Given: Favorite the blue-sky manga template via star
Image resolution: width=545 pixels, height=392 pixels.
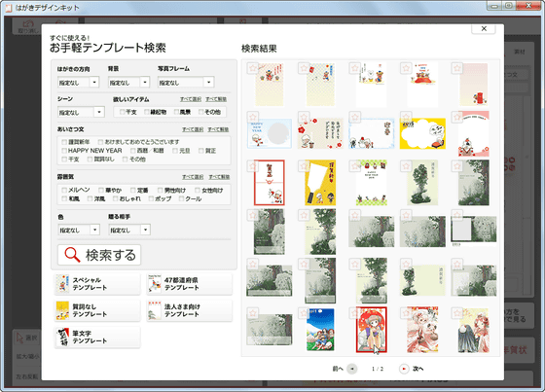Looking at the screenshot, I should [x=304, y=313].
